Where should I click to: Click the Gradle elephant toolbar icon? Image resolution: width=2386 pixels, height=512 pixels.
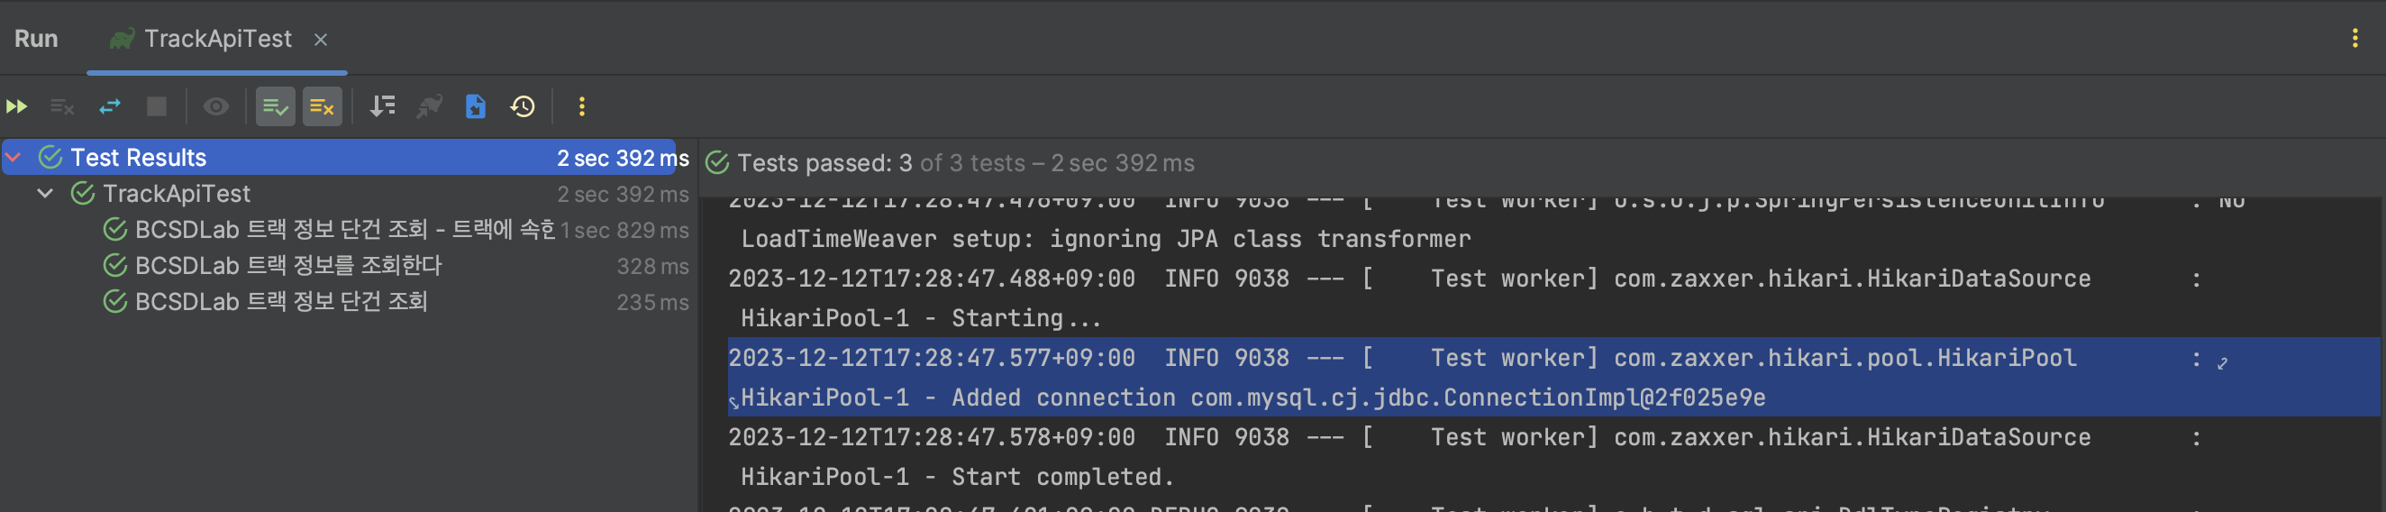(429, 106)
